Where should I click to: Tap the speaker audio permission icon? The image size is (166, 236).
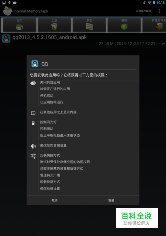tap(33, 146)
